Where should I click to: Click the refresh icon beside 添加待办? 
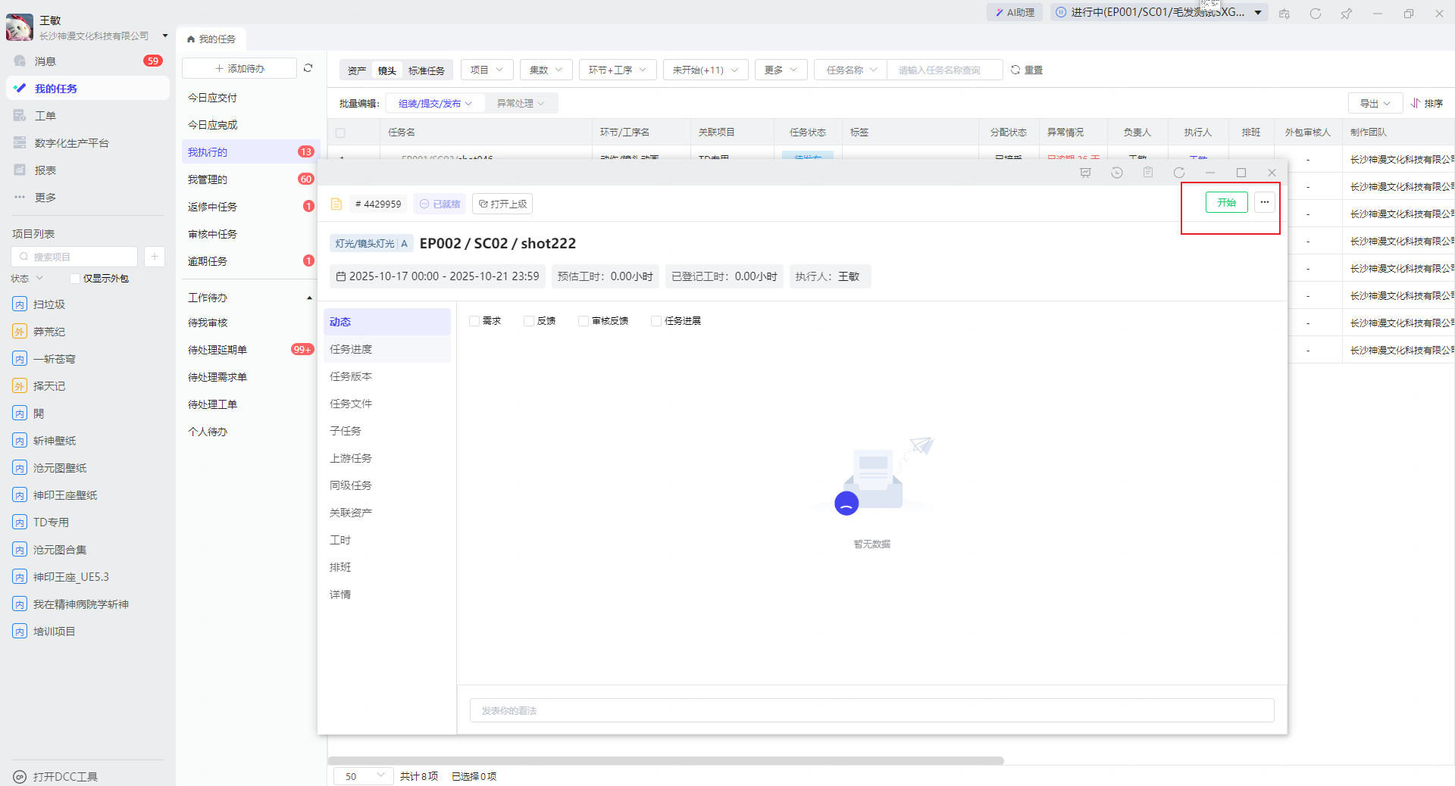[x=308, y=68]
